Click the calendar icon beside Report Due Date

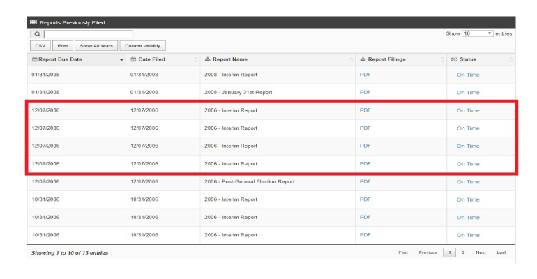pyautogui.click(x=35, y=59)
